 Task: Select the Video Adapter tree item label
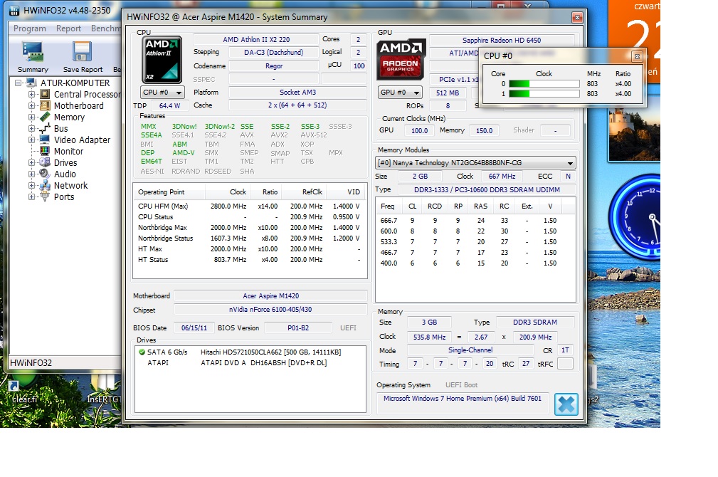pyautogui.click(x=83, y=140)
